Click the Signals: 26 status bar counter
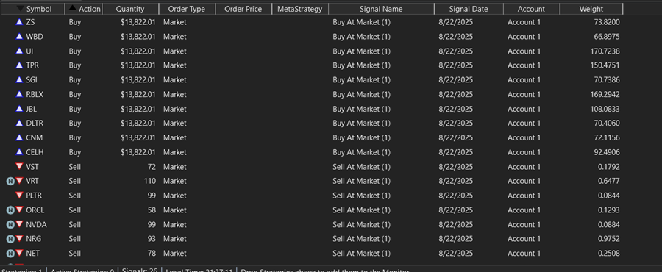The width and height of the screenshot is (662, 272). pos(139,270)
